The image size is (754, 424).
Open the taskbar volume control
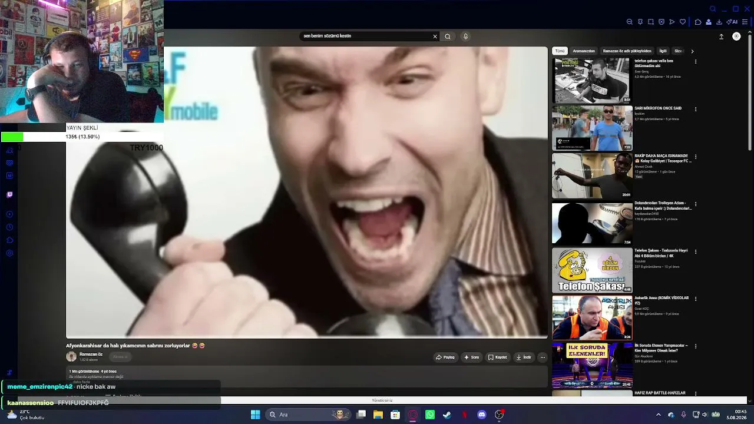click(705, 415)
